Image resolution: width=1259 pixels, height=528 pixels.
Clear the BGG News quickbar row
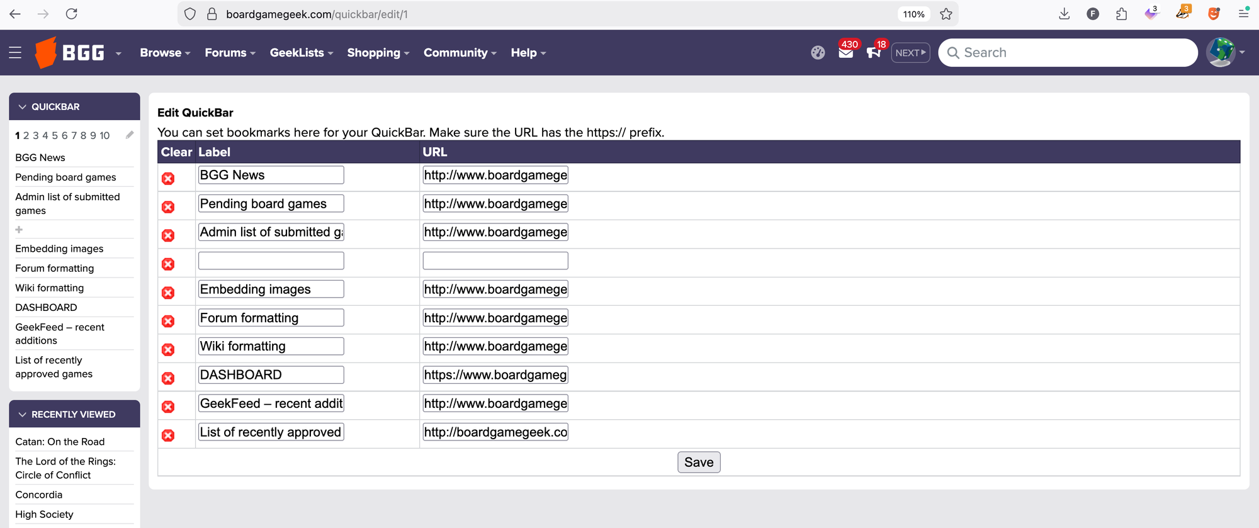point(168,179)
